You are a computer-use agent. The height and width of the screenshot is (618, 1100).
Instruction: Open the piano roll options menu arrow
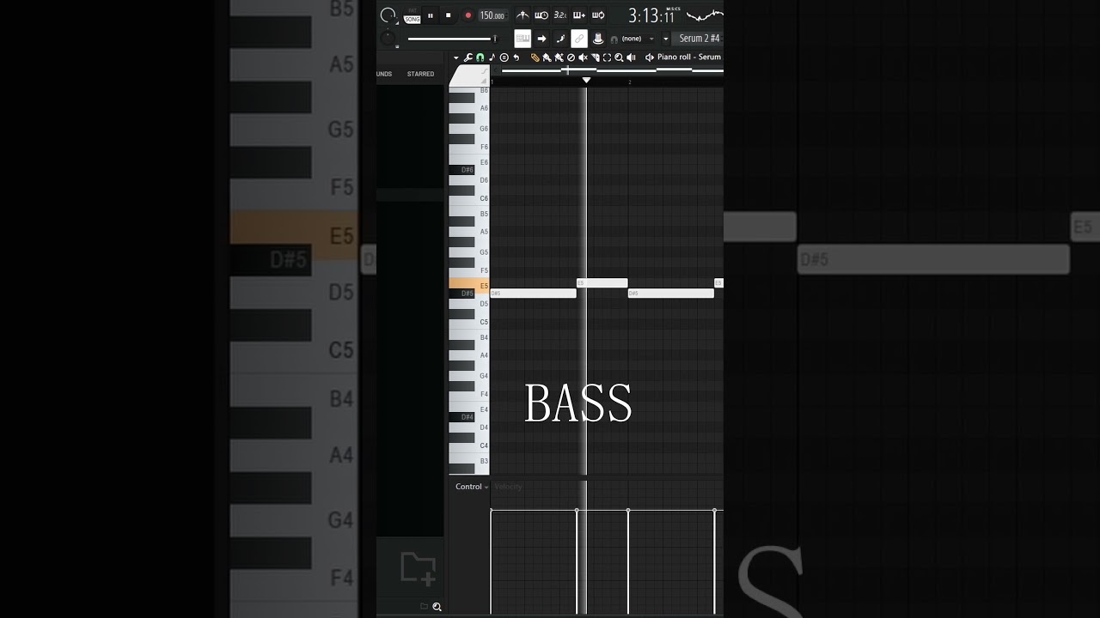click(x=456, y=58)
